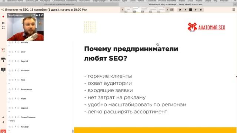
Task: Click the microphone icon in niyaz row
Action: [x=16, y=99]
